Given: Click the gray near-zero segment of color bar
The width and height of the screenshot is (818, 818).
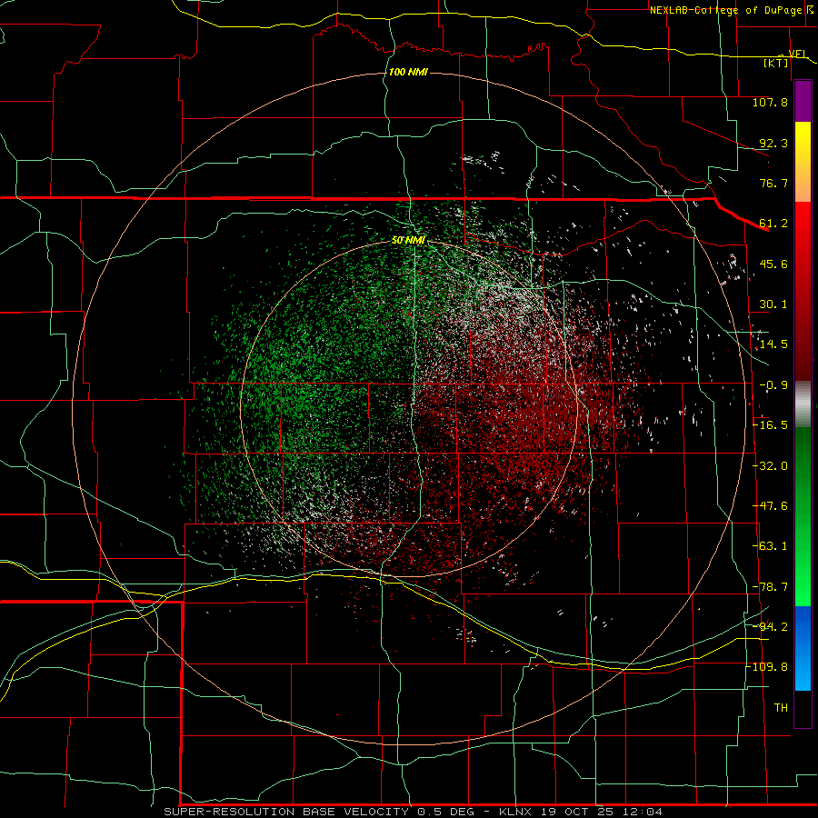Looking at the screenshot, I should 803,404.
